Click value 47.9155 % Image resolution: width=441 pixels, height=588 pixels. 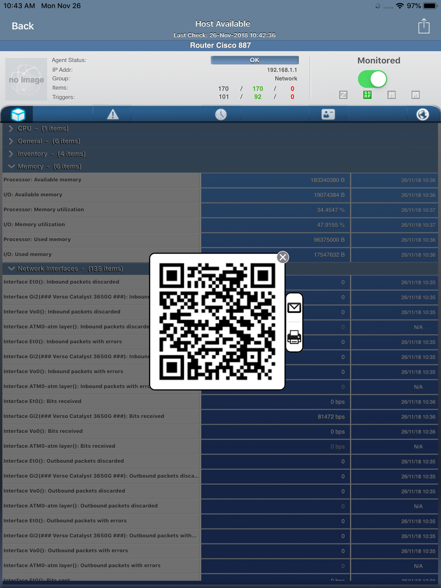(x=331, y=225)
